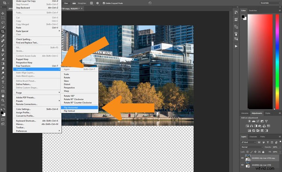
Task: Click the crop overlay options grid icon
Action: [91, 3]
